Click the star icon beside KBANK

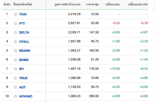15,50
